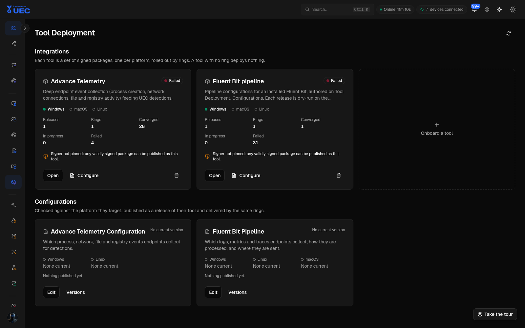Open the monitor with chip sidebar icon
The width and height of the screenshot is (525, 328).
[x=14, y=104]
